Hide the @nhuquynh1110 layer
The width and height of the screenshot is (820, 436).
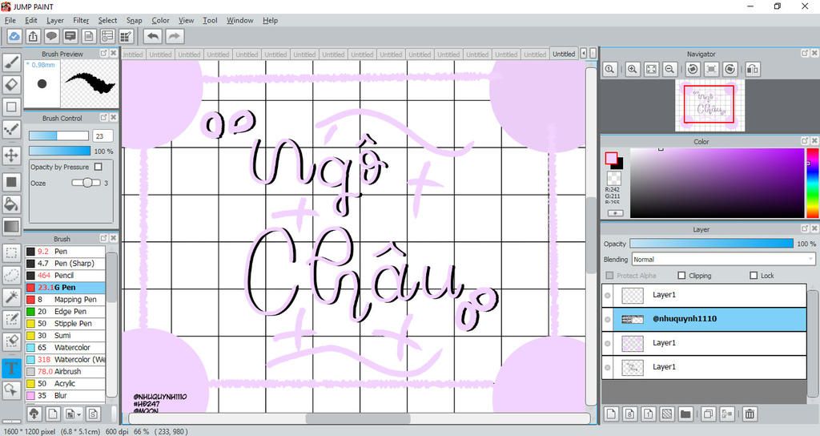(607, 319)
